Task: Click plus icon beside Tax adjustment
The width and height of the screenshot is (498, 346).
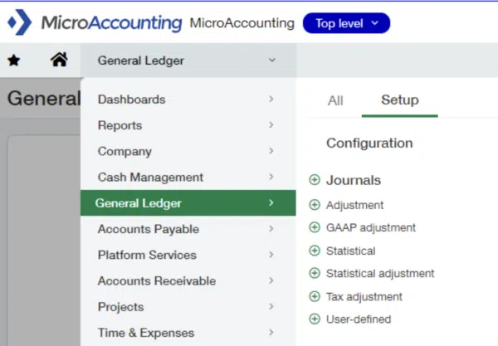Action: [315, 296]
